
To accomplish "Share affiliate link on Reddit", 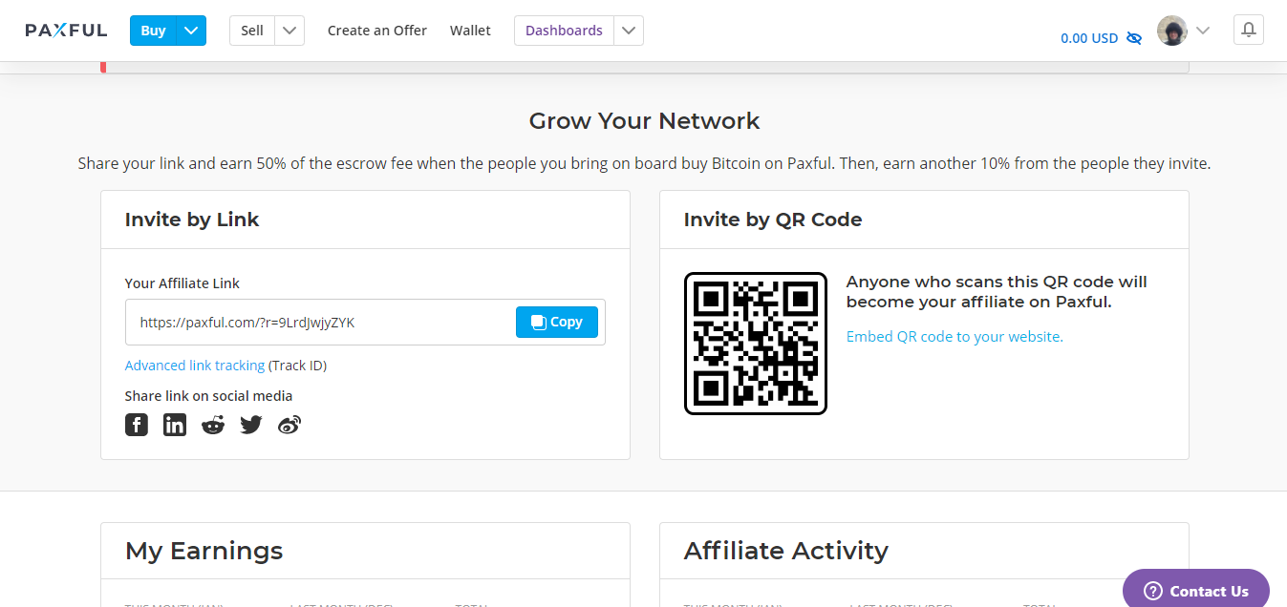I will 213,425.
